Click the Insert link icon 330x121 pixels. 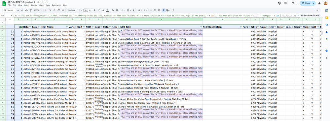click(x=151, y=10)
